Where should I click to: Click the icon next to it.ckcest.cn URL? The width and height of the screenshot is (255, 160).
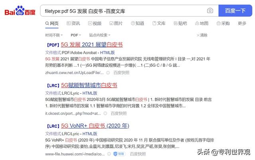point(105,113)
